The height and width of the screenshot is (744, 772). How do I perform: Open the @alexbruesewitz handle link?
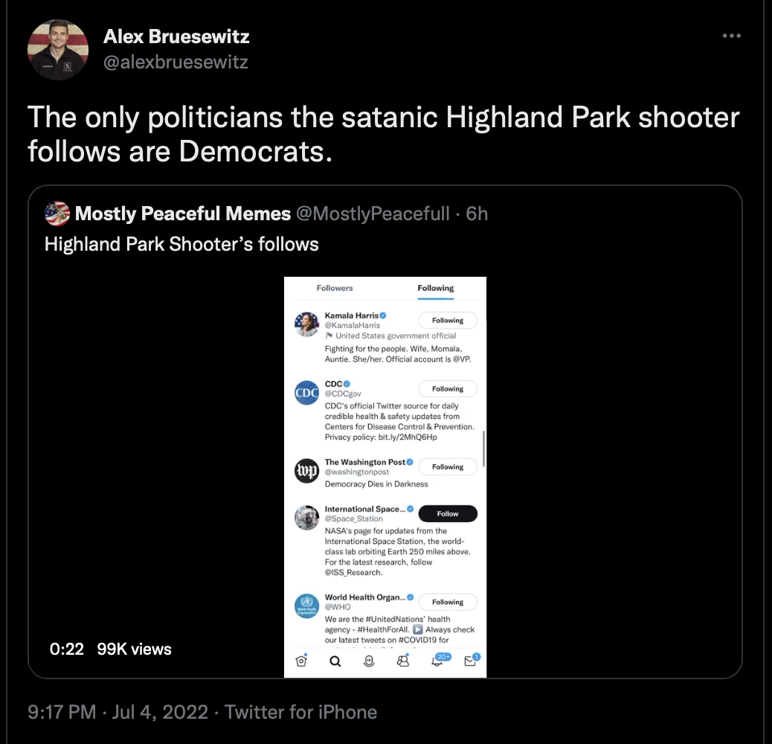pyautogui.click(x=176, y=62)
